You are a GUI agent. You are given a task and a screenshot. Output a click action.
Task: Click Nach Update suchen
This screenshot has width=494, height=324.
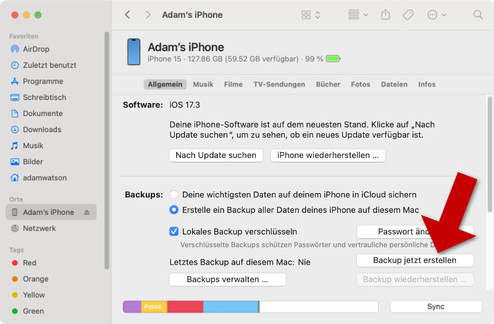coord(216,156)
